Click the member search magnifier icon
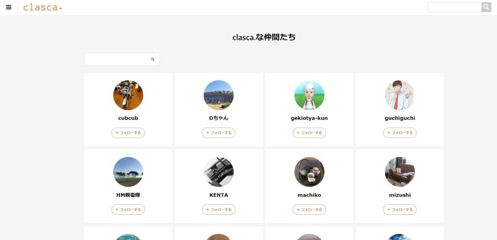 pyautogui.click(x=152, y=59)
